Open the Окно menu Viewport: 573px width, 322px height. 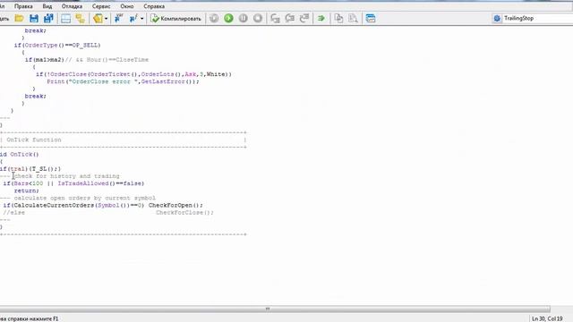(127, 6)
